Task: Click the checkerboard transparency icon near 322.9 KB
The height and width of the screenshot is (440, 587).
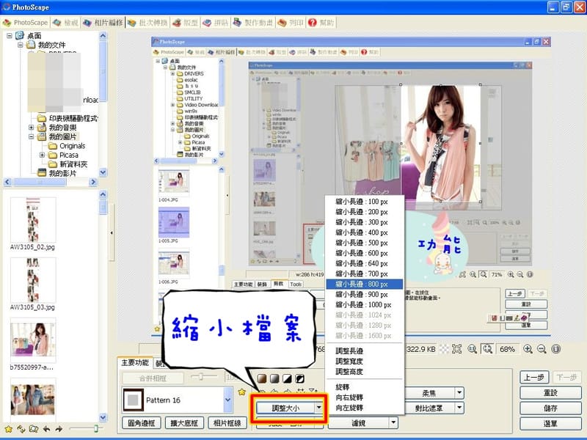Action: [x=444, y=349]
